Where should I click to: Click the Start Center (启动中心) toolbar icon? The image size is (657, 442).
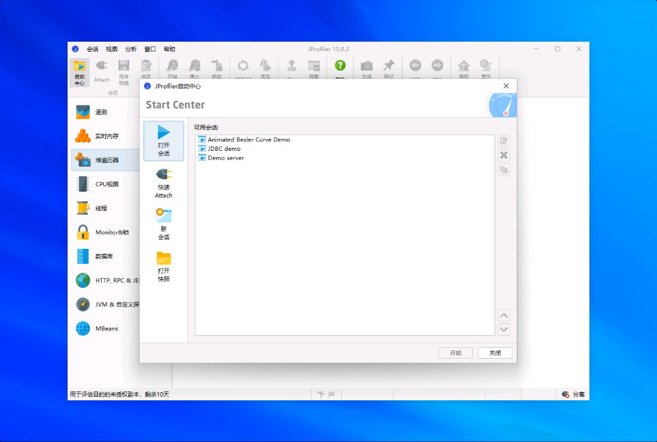coord(79,72)
